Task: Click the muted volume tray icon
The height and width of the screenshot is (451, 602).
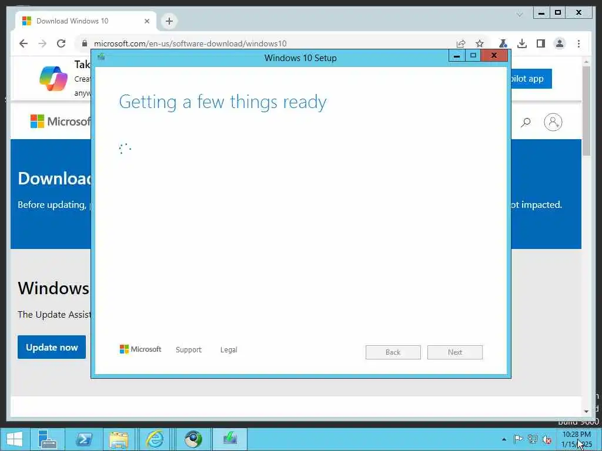Action: tap(547, 439)
